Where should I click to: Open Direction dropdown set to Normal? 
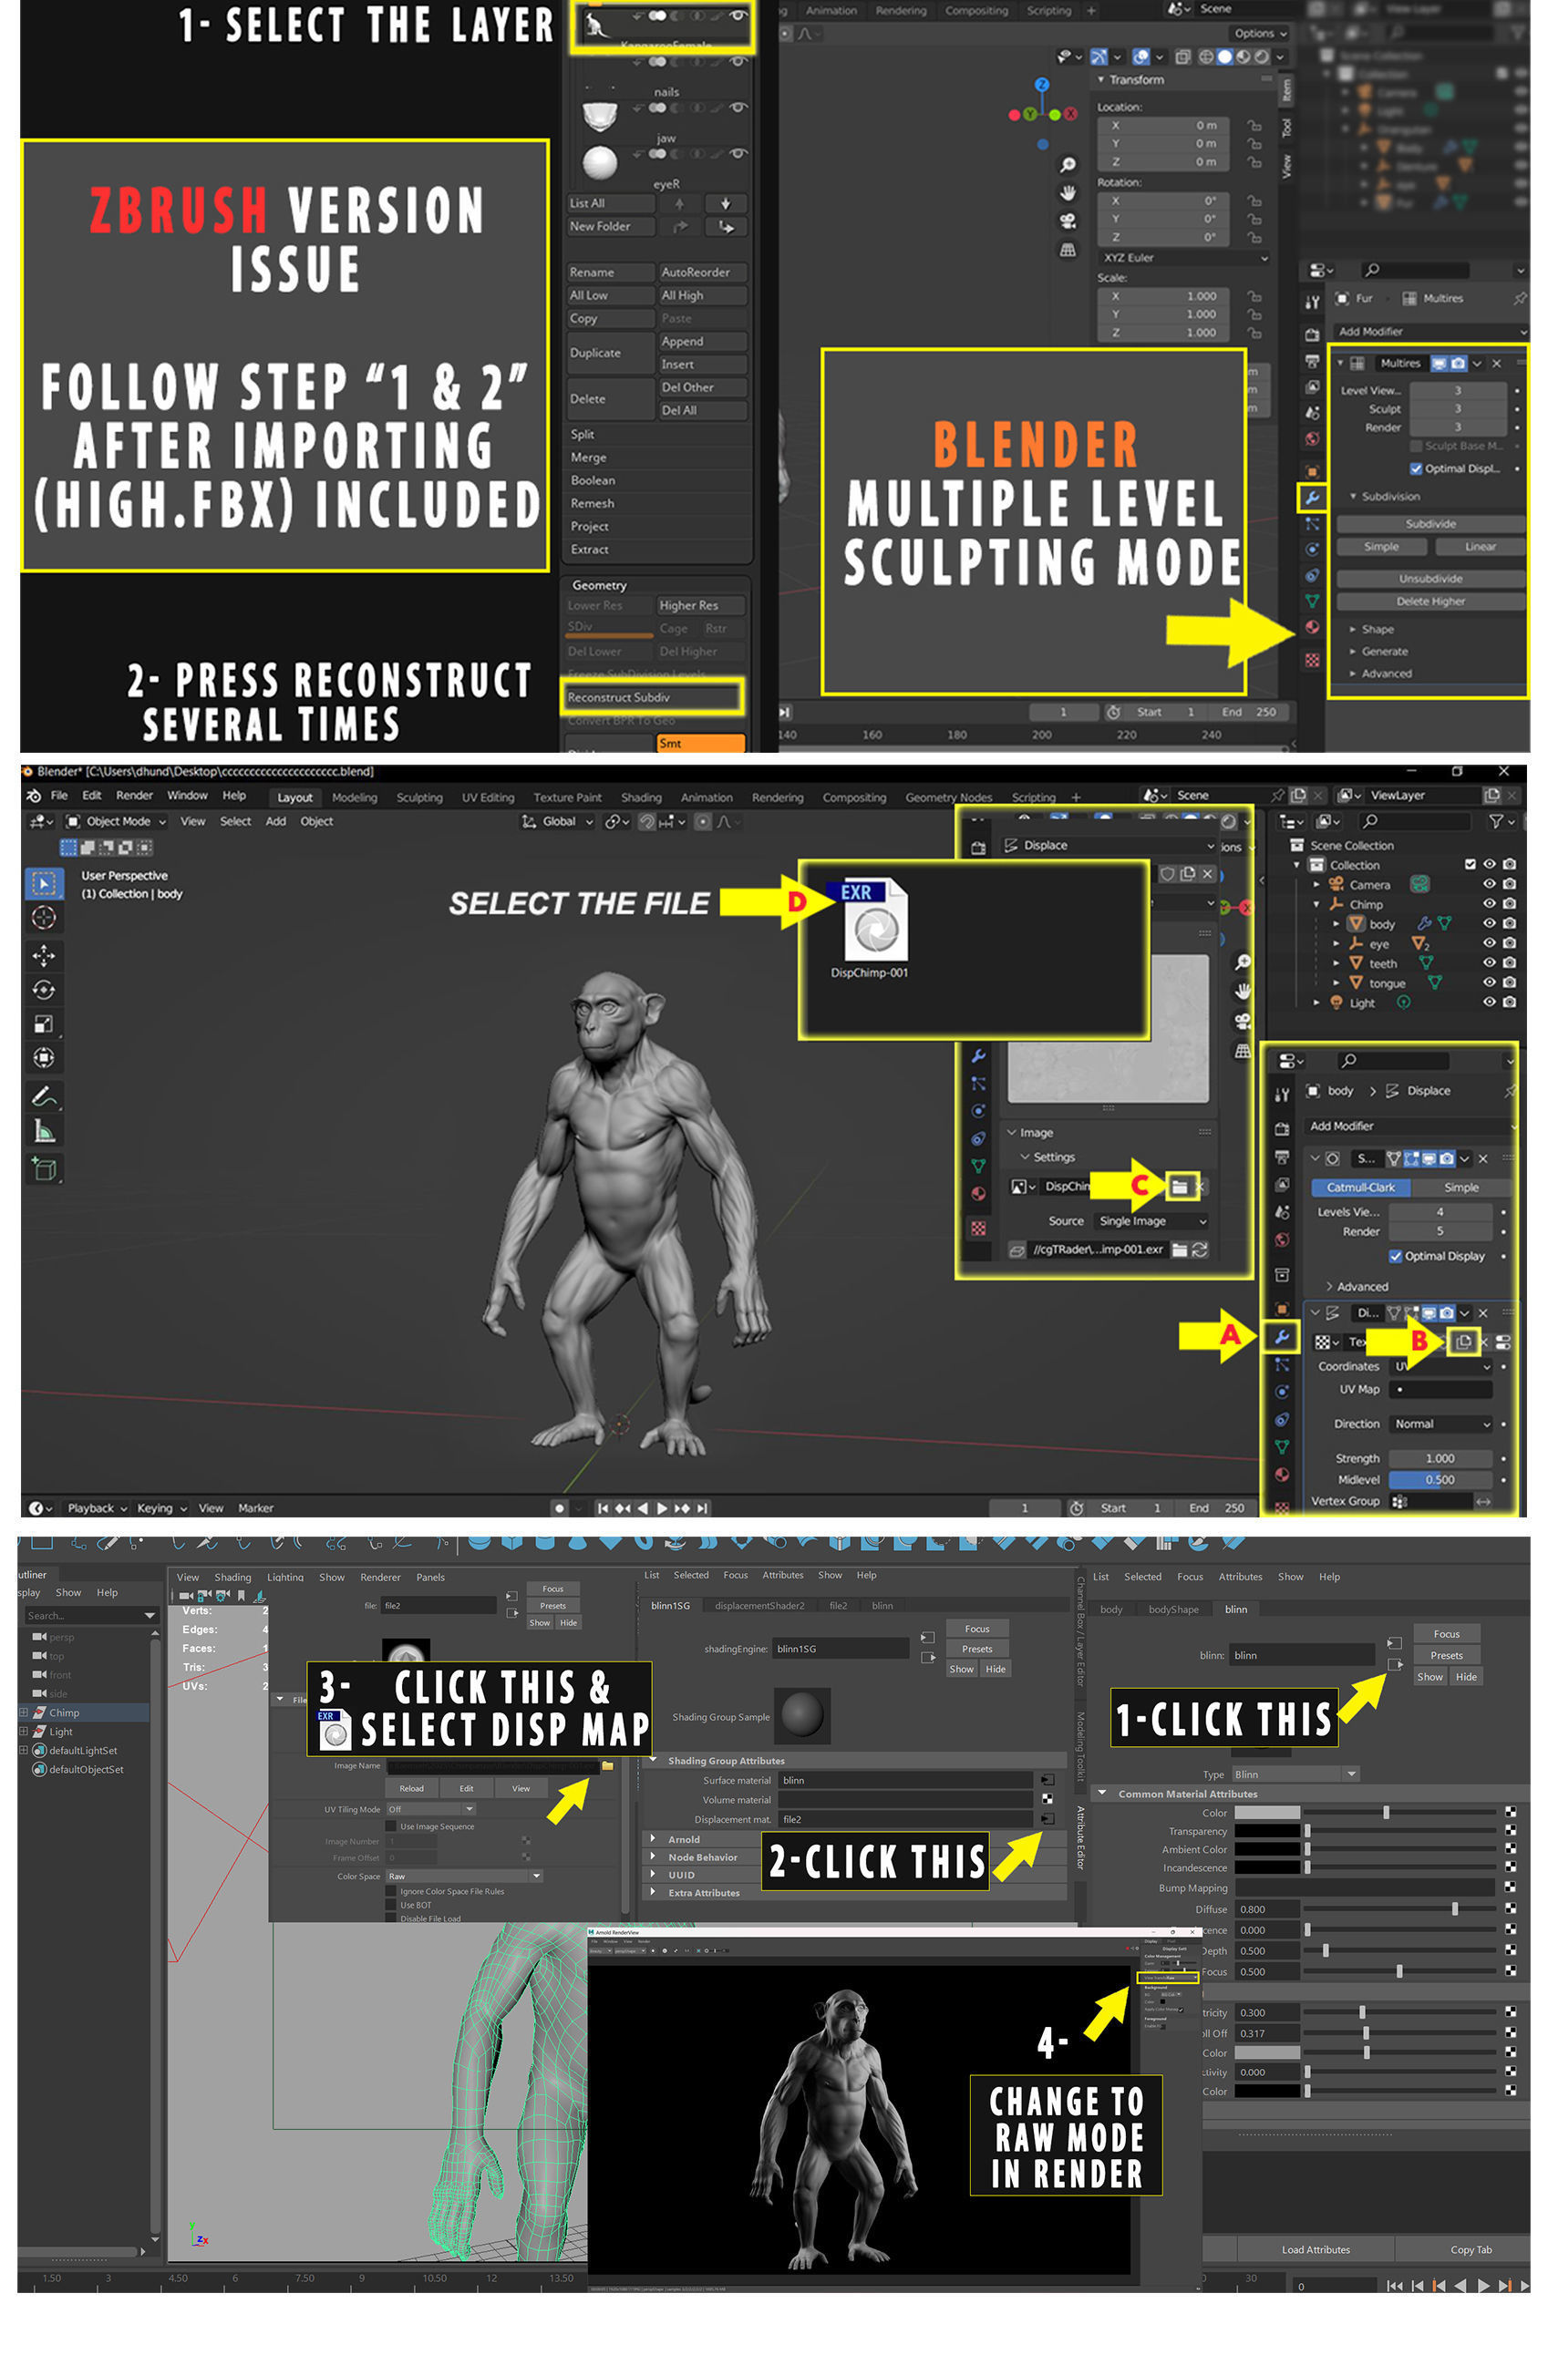(1440, 1424)
